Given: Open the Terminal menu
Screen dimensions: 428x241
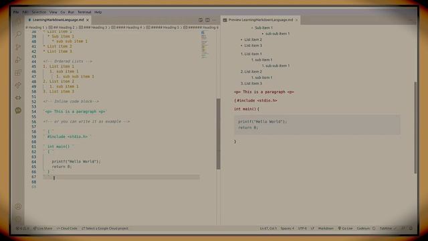Looking at the screenshot, I should click(84, 12).
